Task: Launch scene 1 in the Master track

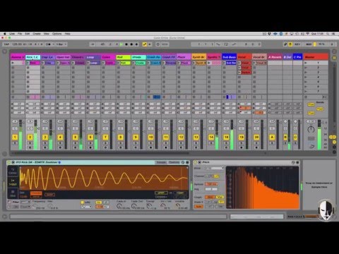Action: [306, 63]
